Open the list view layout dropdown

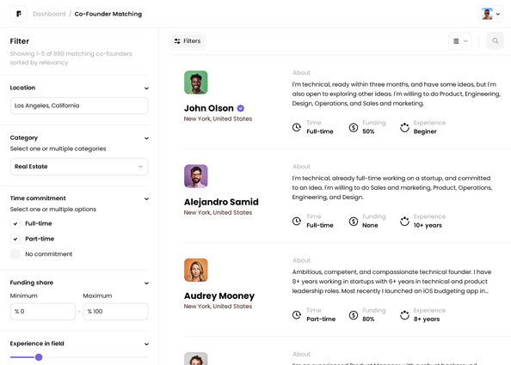(460, 41)
